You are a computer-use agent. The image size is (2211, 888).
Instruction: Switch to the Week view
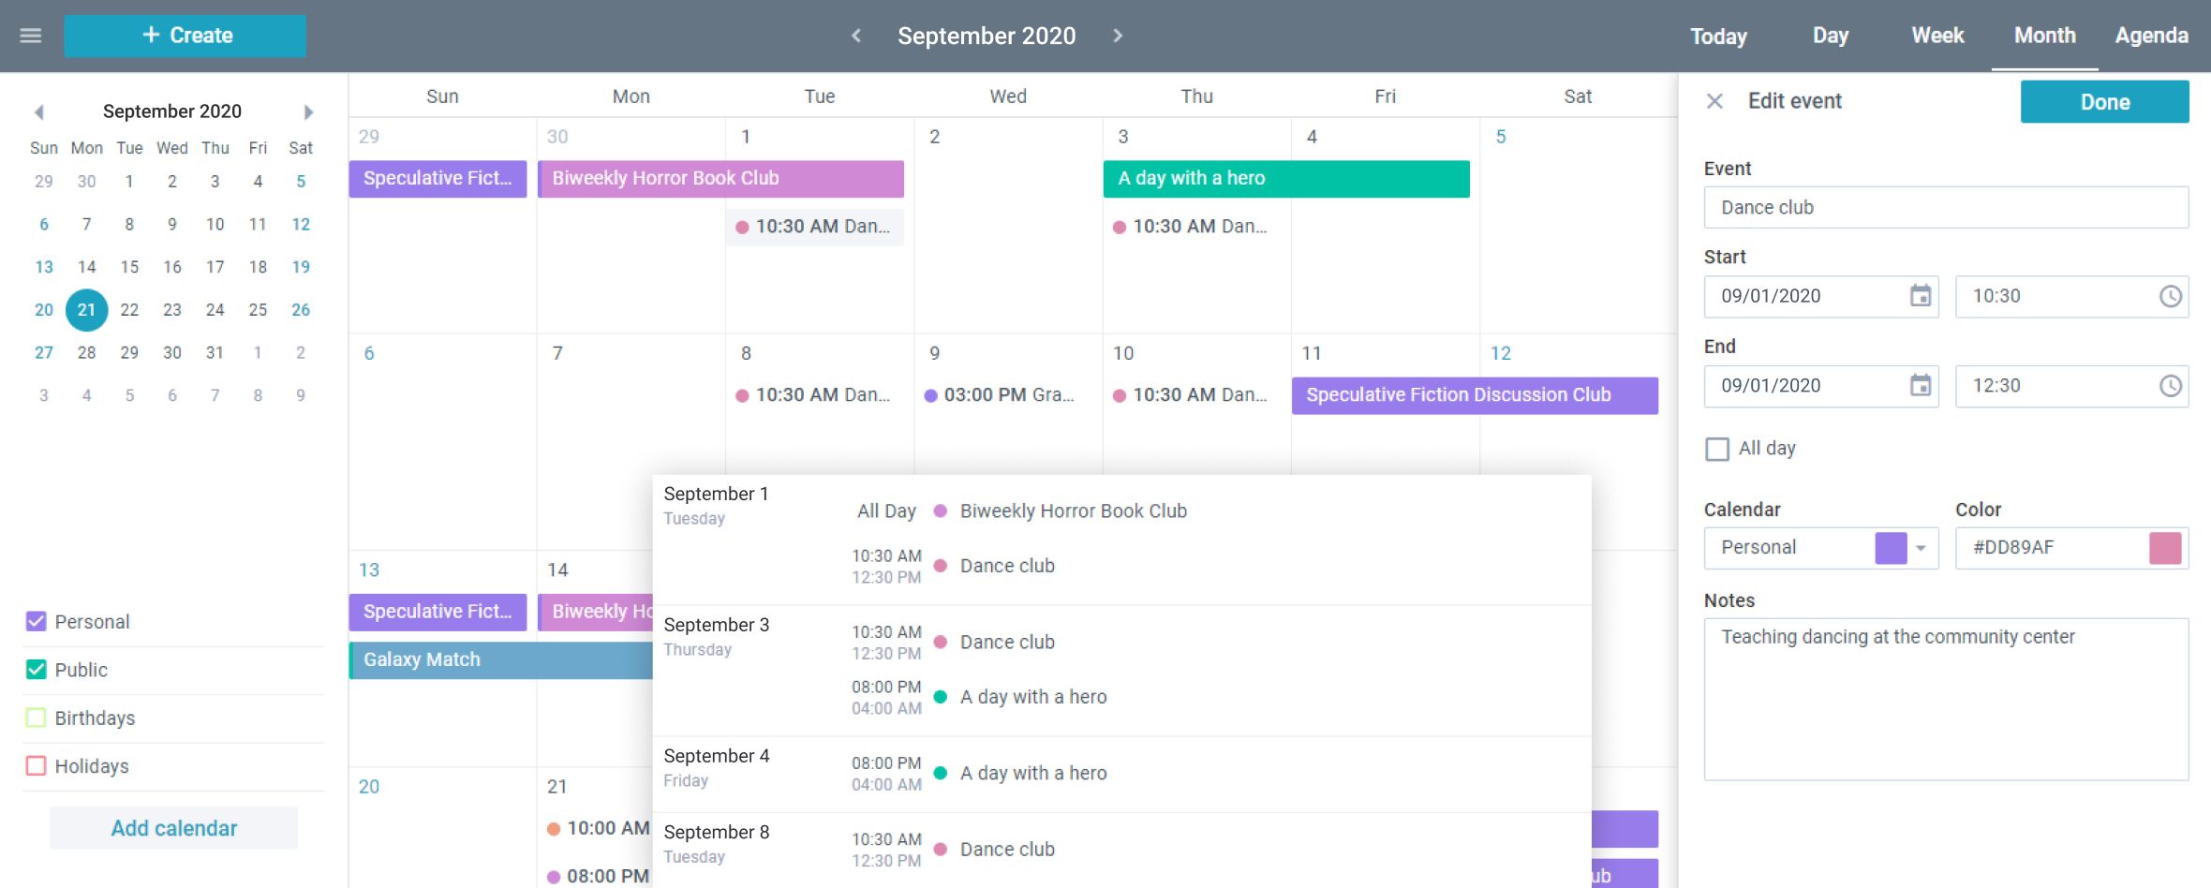[x=1936, y=36]
